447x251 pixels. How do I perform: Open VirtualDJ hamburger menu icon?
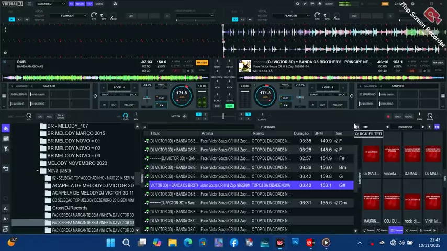coord(29,4)
